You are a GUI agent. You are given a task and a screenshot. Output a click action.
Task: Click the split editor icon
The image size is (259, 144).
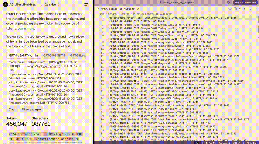point(235,9)
